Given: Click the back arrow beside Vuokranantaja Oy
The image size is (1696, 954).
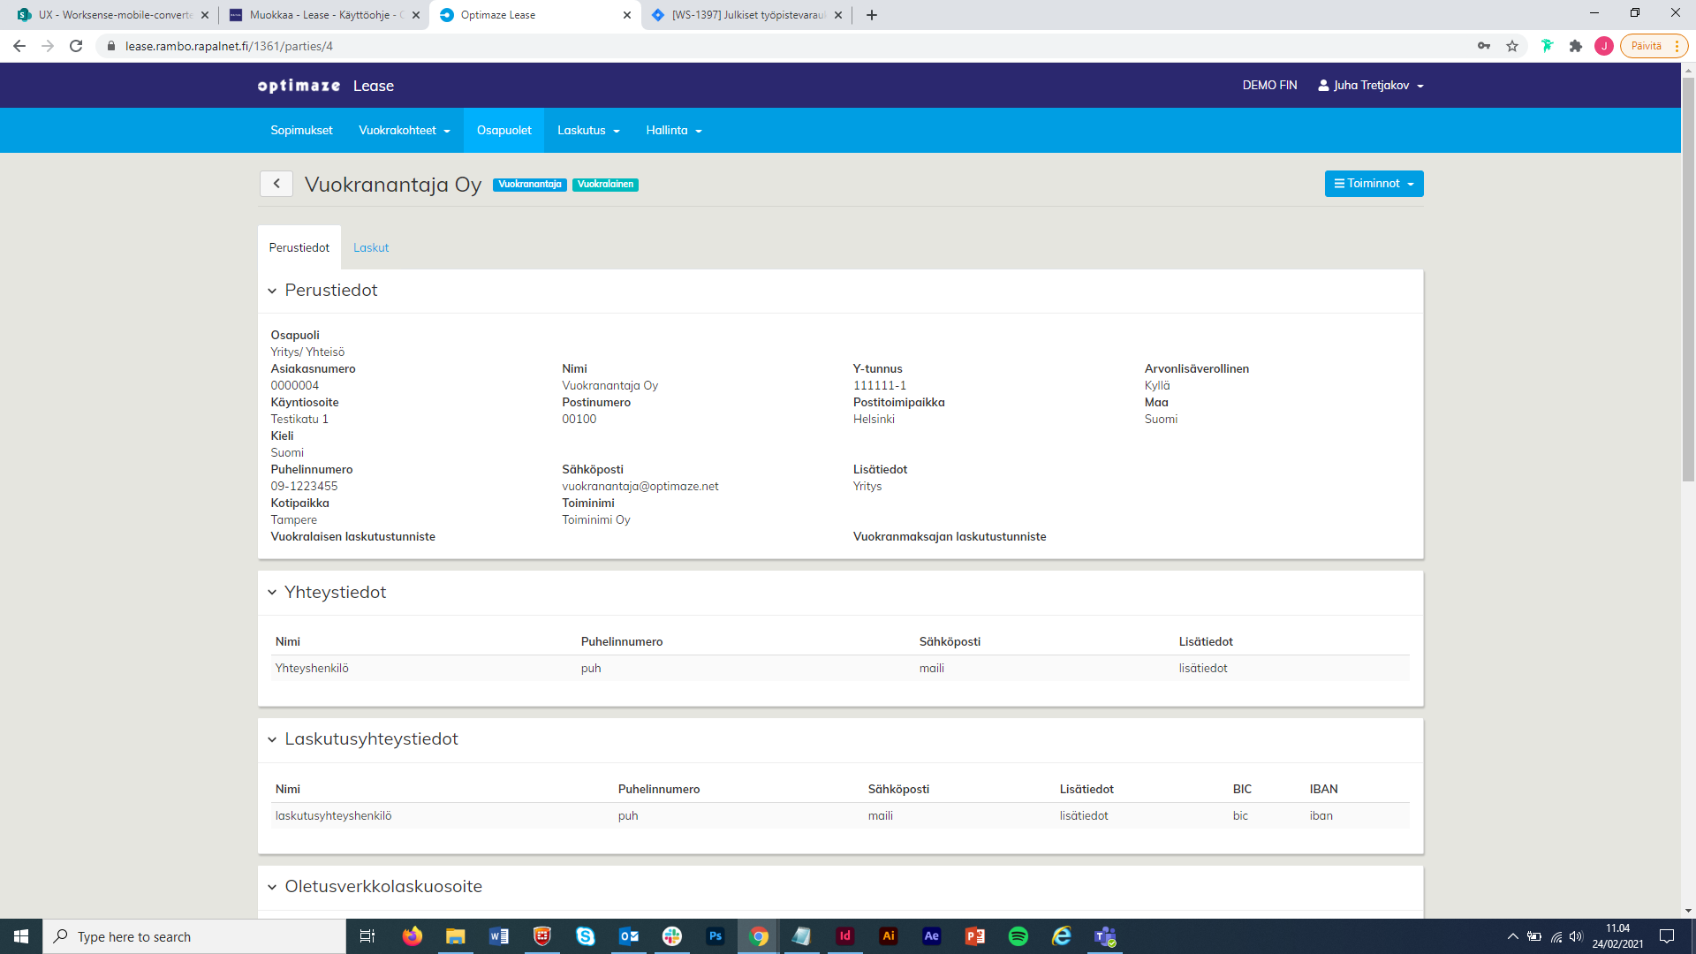Looking at the screenshot, I should point(276,184).
